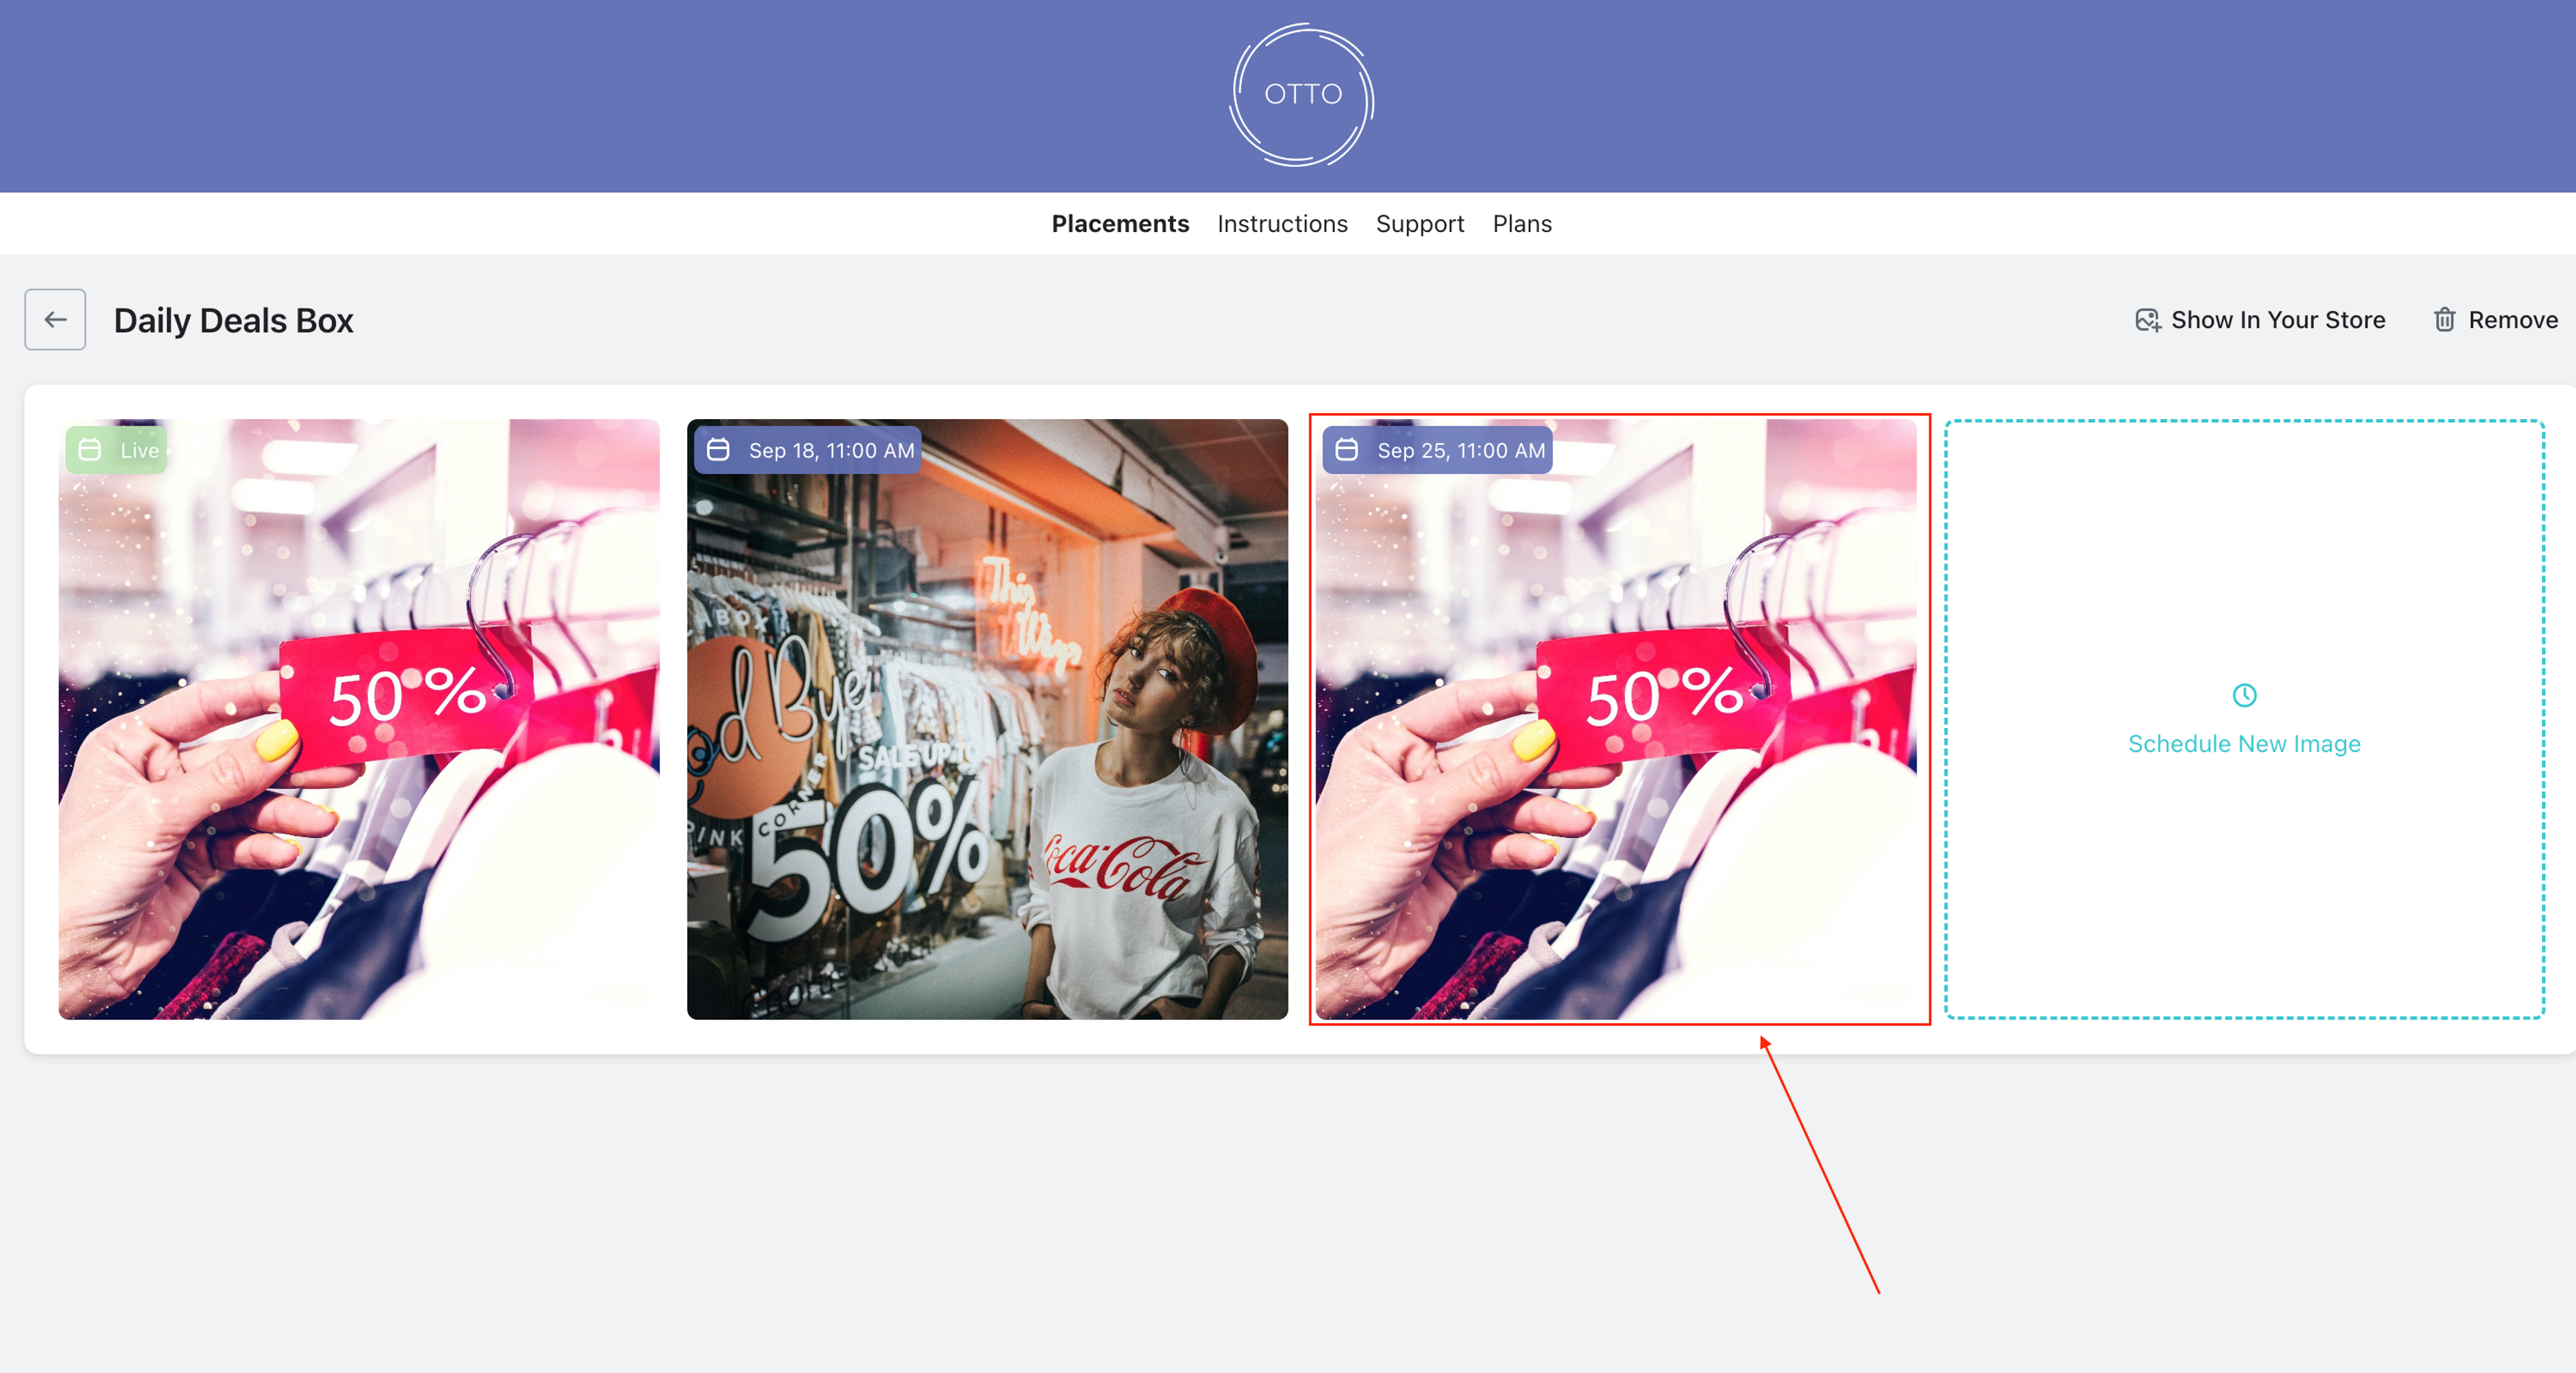Image resolution: width=2576 pixels, height=1373 pixels.
Task: Click the image icon beside Show In Your Store
Action: (2148, 320)
